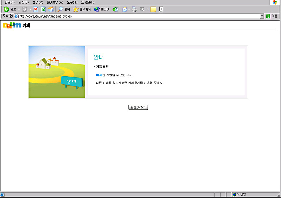This screenshot has width=281, height=198.
Task: Open the Media (미디어) toolbar button
Action: pos(102,9)
